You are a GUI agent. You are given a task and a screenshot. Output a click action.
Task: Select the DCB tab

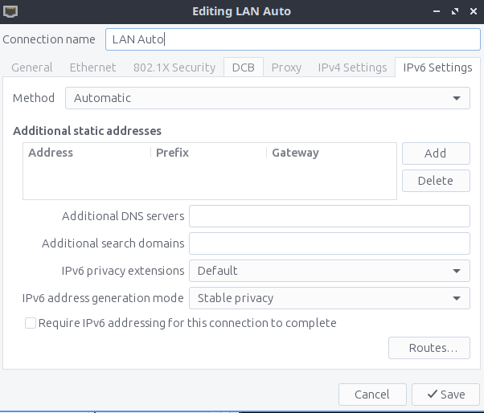click(243, 67)
